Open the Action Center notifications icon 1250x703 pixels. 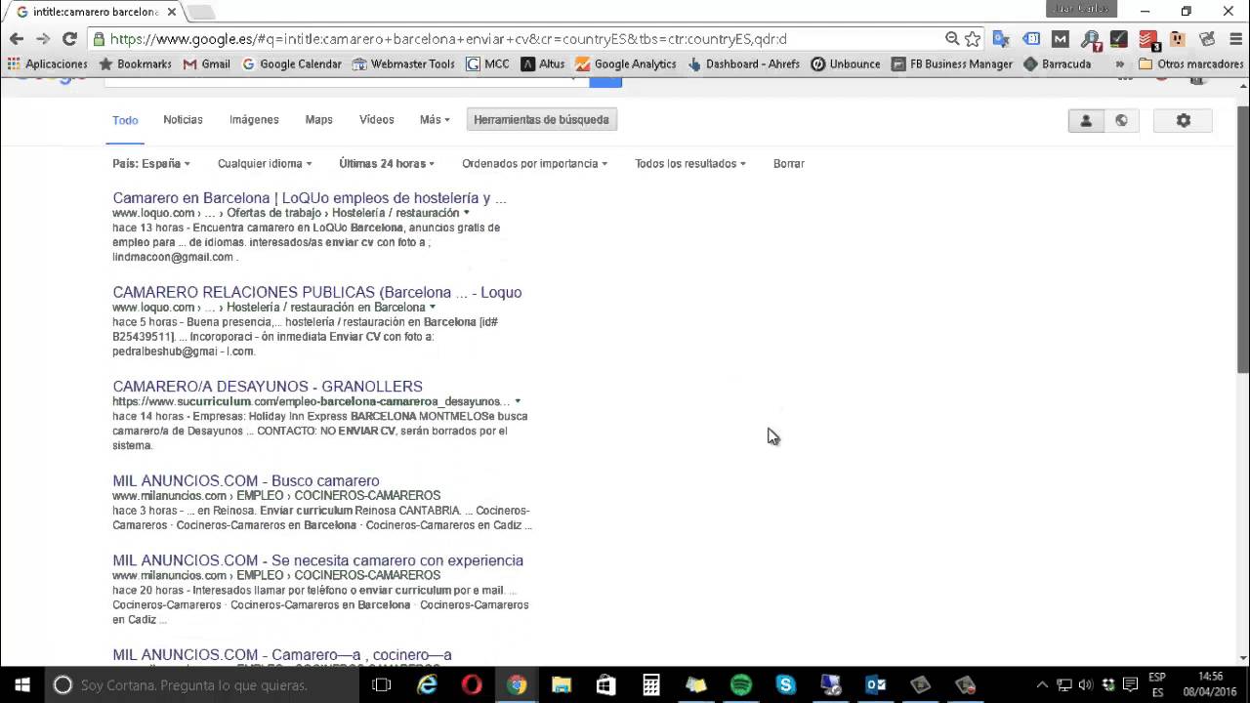[1130, 685]
